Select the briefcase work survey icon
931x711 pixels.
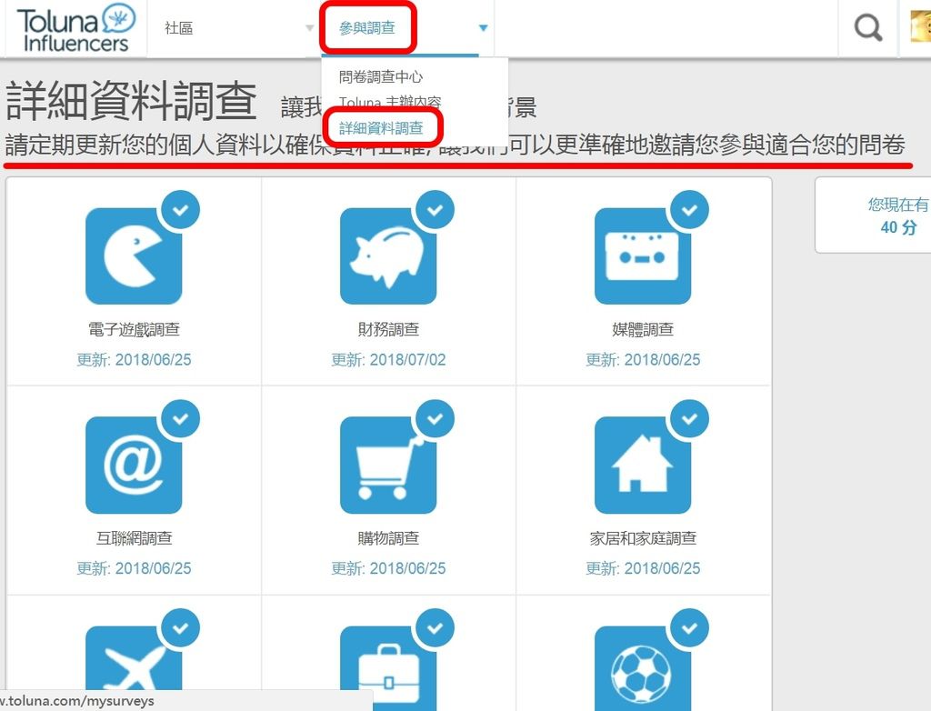tap(389, 668)
